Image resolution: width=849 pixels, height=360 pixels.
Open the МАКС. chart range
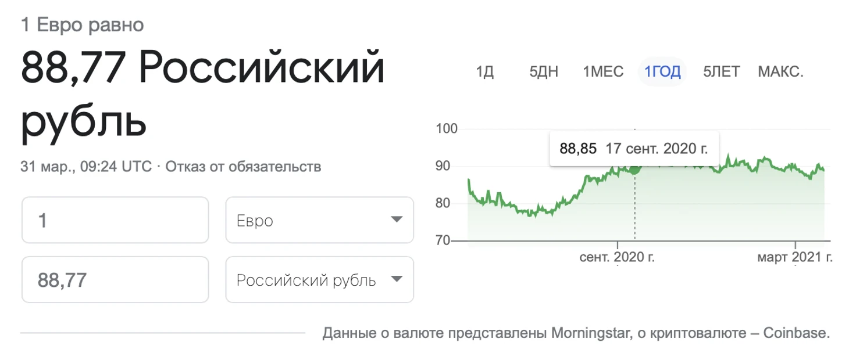pos(780,72)
